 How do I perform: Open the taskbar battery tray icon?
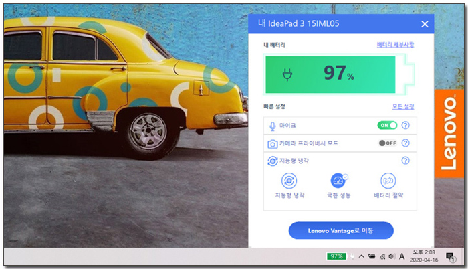372,256
